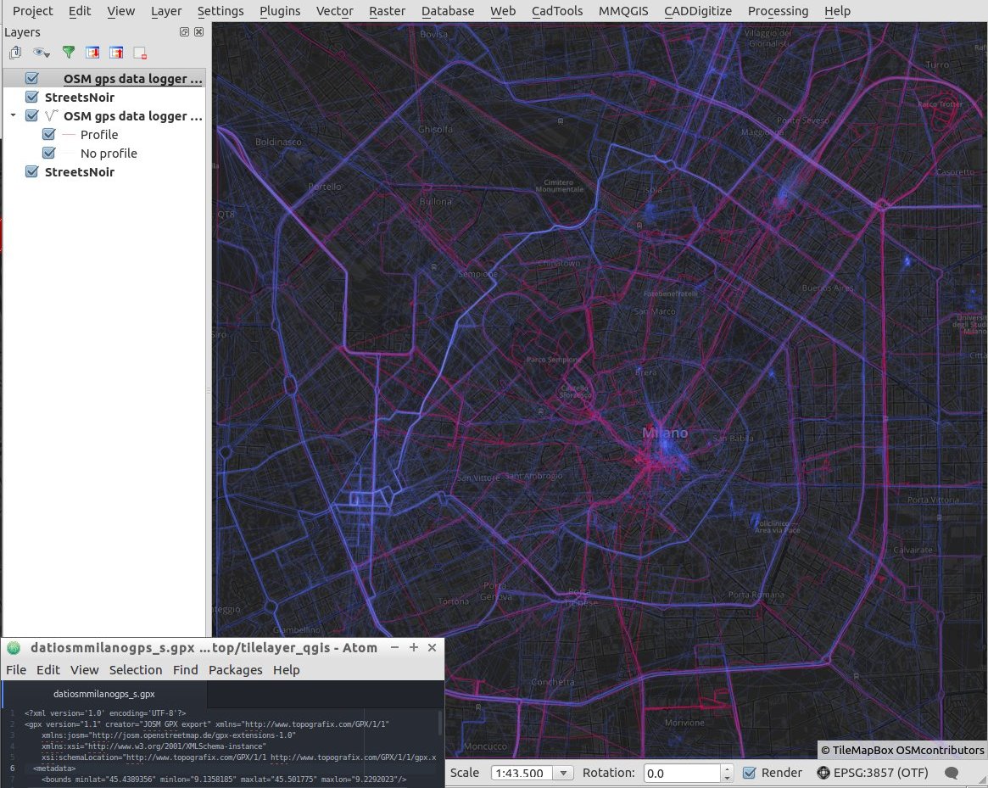The height and width of the screenshot is (788, 988).
Task: Open the Processing menu
Action: coord(778,11)
